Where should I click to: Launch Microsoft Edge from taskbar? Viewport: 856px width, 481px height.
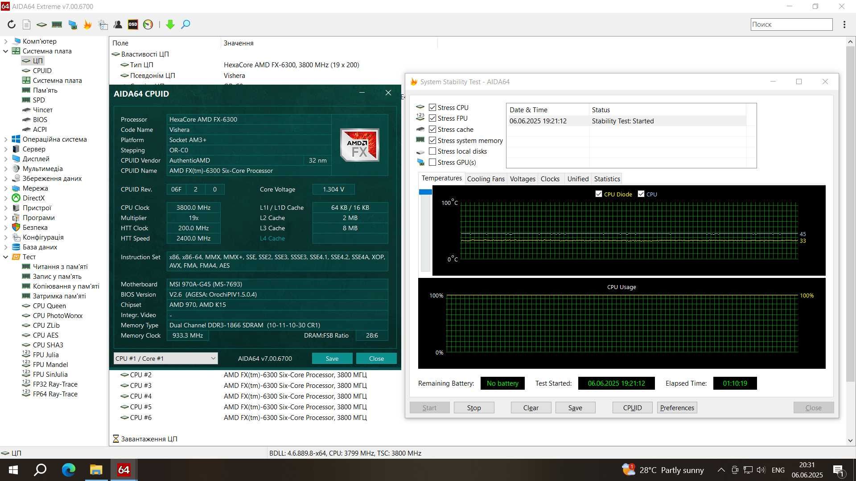tap(68, 470)
